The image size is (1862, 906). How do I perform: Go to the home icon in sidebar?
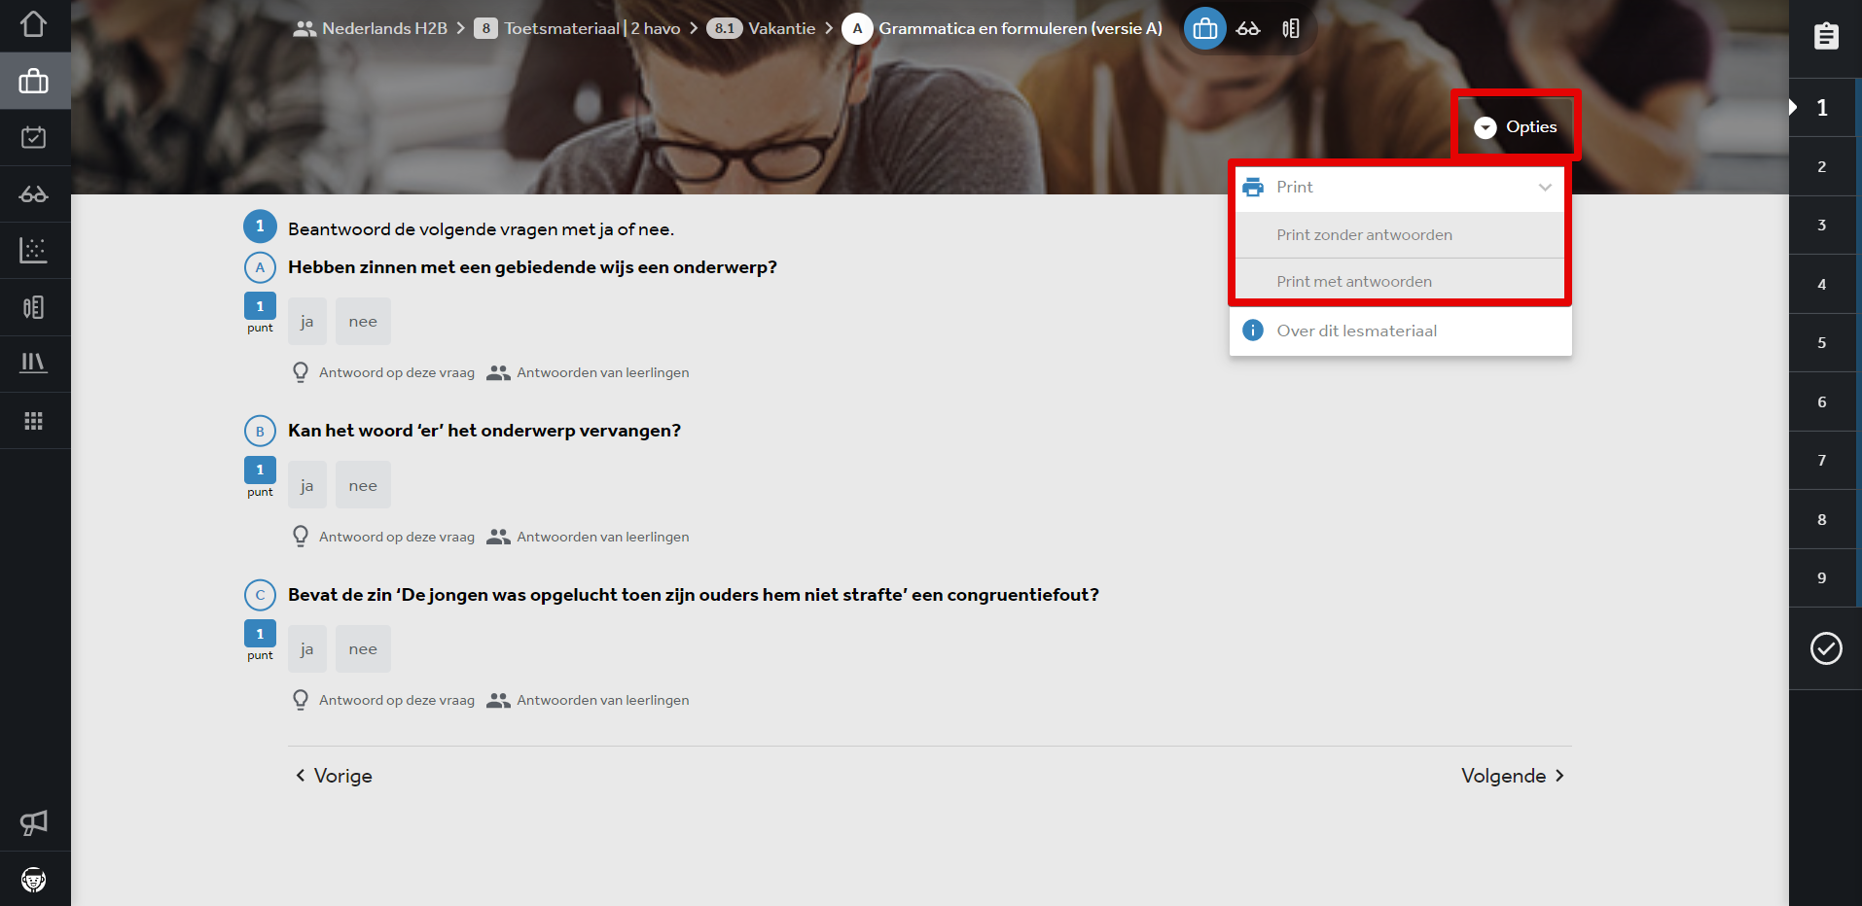pyautogui.click(x=33, y=24)
